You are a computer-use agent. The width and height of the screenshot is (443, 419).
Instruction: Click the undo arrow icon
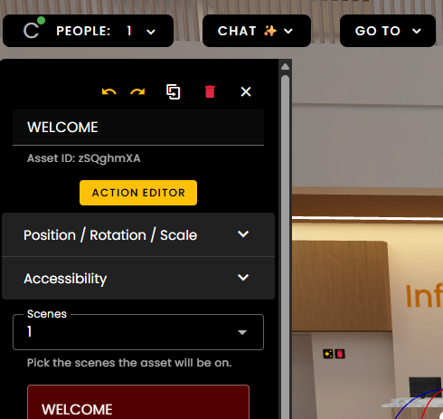coord(108,91)
